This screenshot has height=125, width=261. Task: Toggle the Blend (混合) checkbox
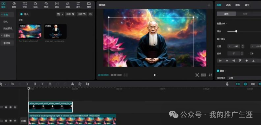coord(218,71)
